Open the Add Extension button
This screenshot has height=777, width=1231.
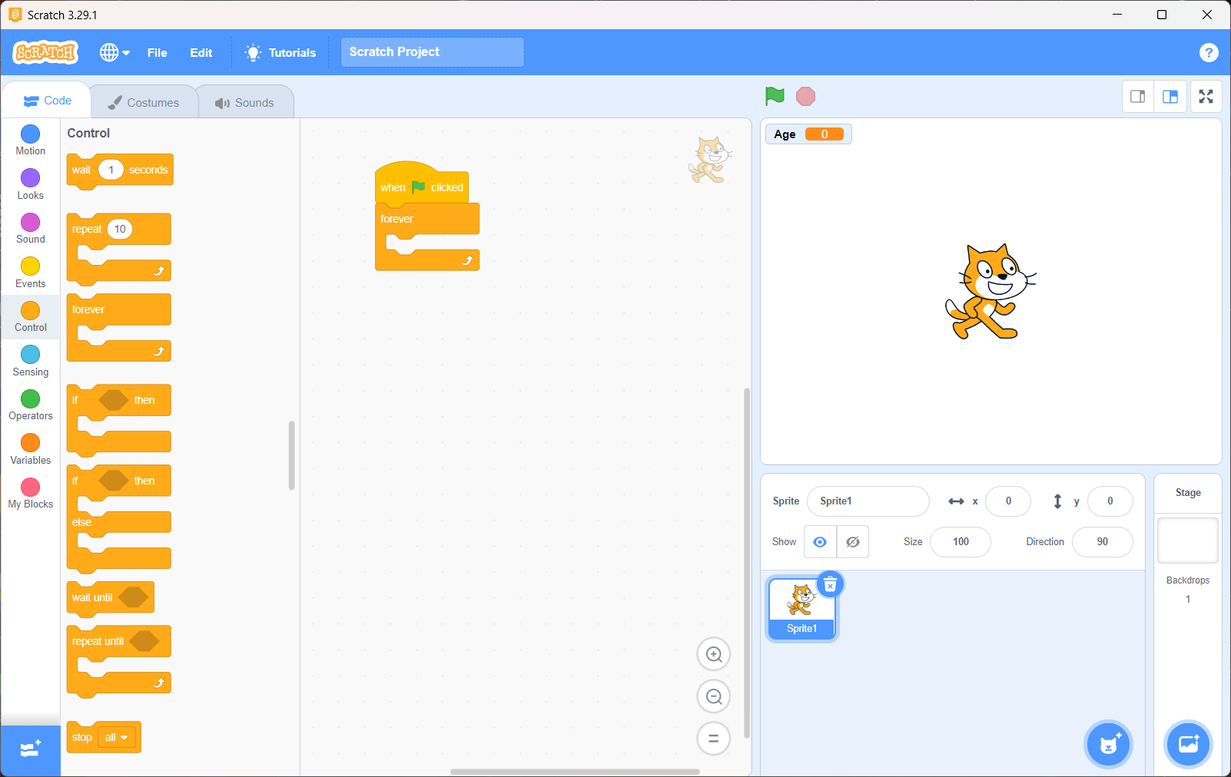[x=31, y=749]
